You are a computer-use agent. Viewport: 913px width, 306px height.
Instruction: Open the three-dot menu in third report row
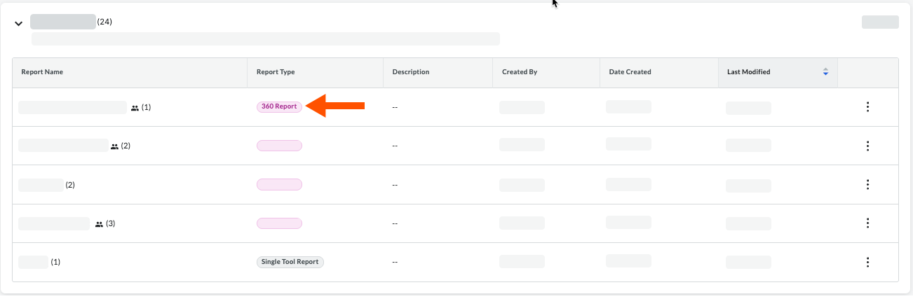(867, 184)
